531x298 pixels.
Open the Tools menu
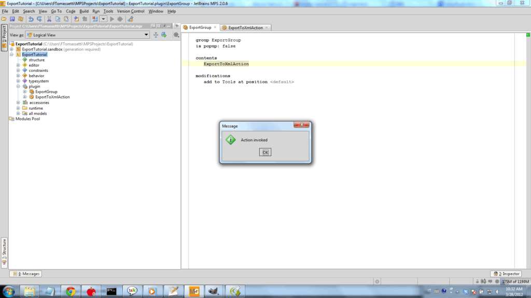point(108,11)
